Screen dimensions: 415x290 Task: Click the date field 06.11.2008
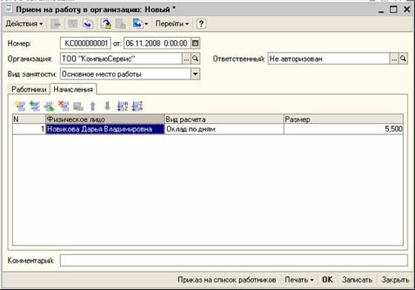[x=157, y=43]
